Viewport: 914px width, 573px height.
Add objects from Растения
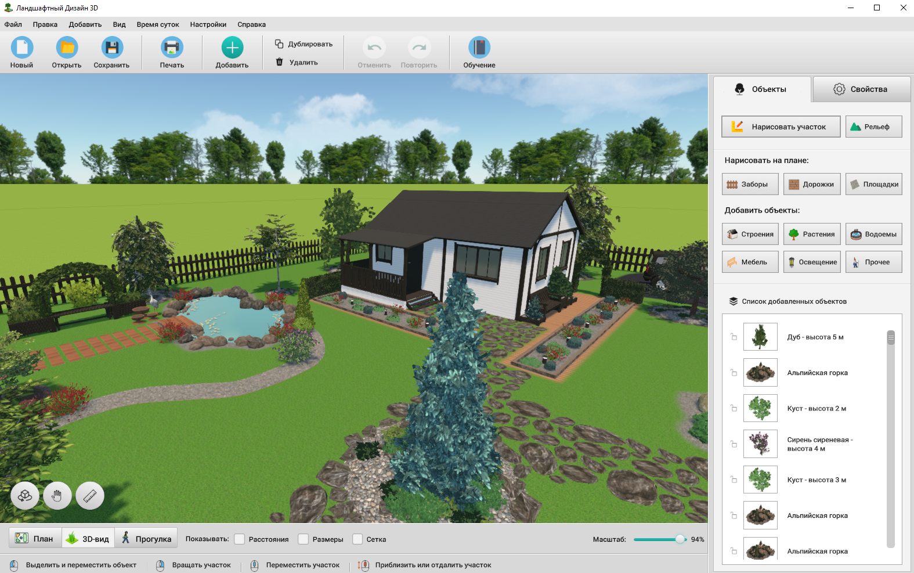tap(812, 234)
